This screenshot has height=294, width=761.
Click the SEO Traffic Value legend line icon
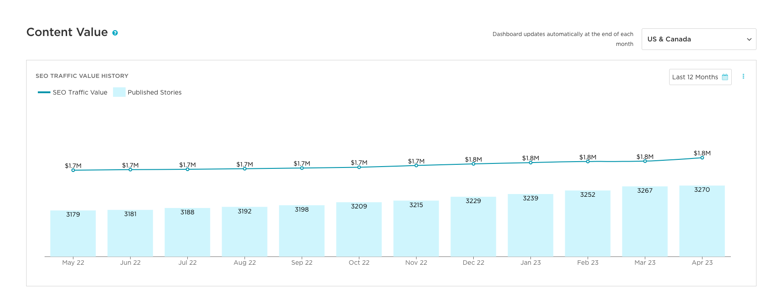coord(44,92)
